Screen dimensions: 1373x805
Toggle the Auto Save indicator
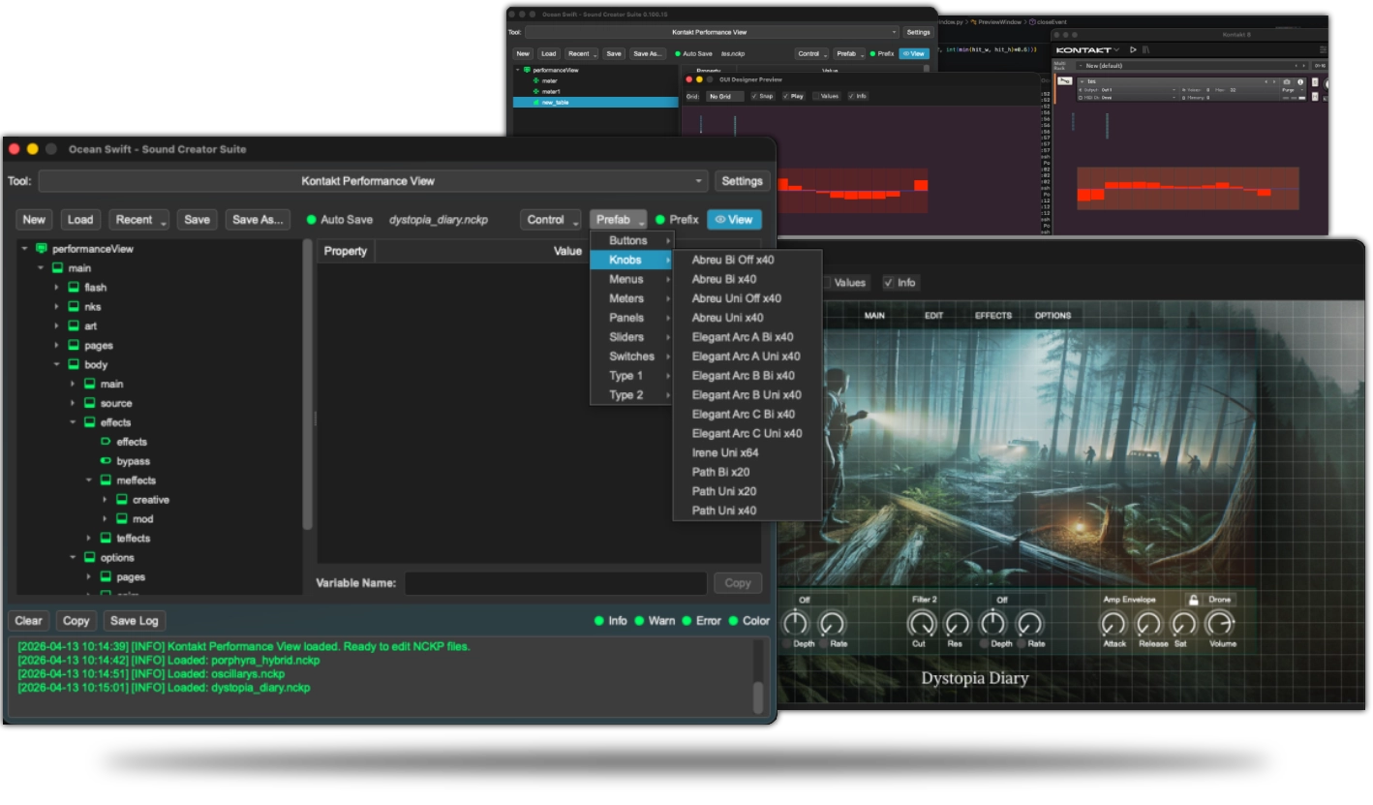click(x=312, y=220)
